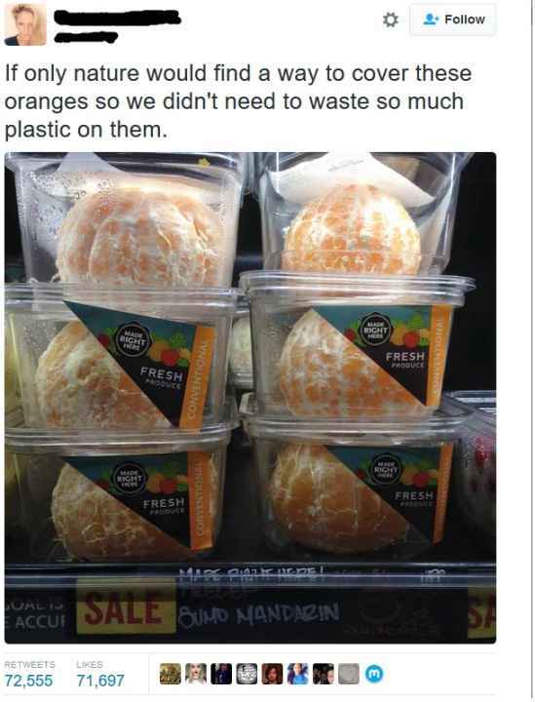The height and width of the screenshot is (702, 535).
Task: Open the second blonde-haired liker avatar
Action: point(196,674)
